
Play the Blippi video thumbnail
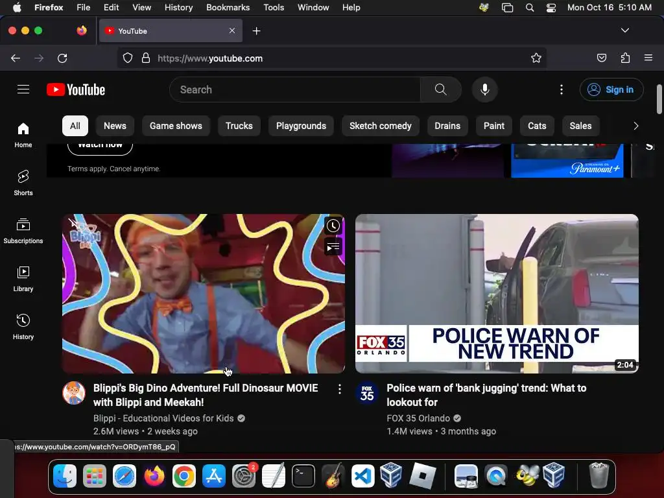point(204,294)
